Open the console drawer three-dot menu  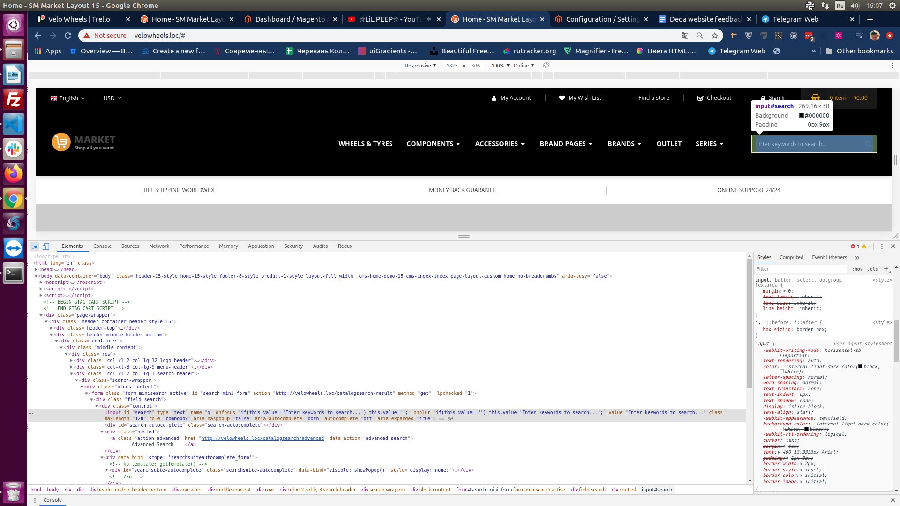tap(35, 500)
